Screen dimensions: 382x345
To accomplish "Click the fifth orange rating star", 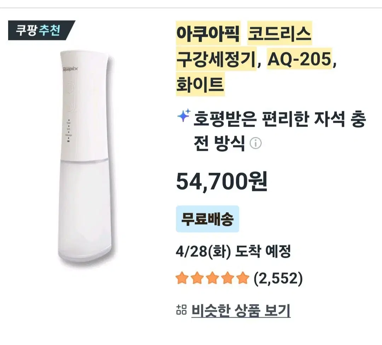I will tap(243, 278).
